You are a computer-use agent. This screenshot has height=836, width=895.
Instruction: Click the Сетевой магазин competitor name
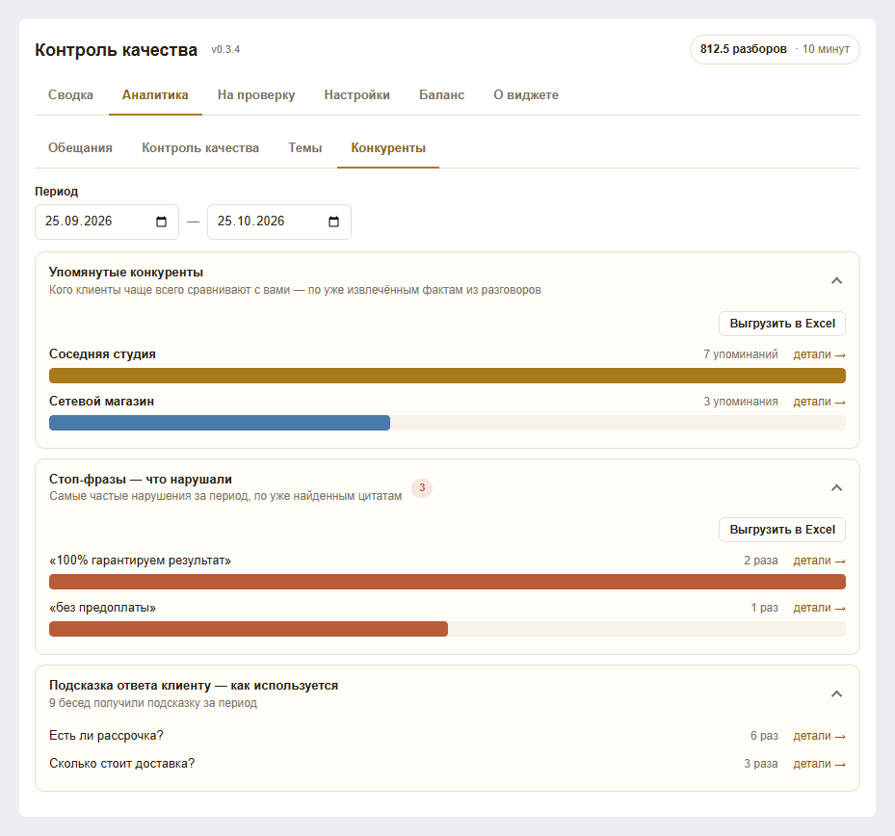click(x=101, y=402)
